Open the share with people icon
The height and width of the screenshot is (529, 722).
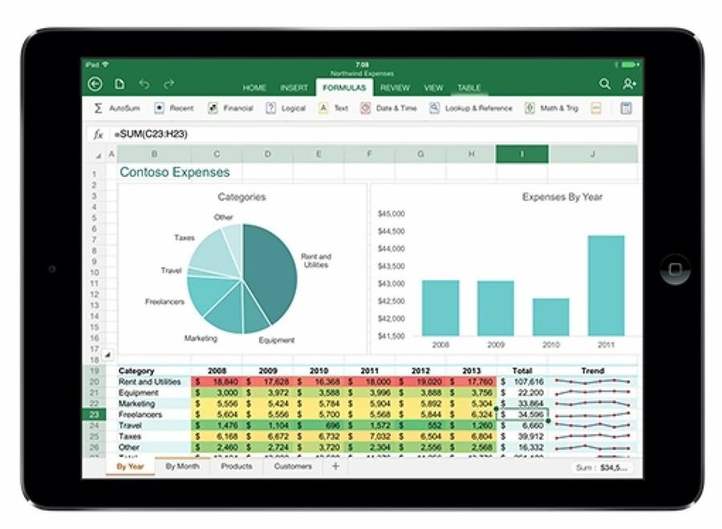tap(629, 83)
